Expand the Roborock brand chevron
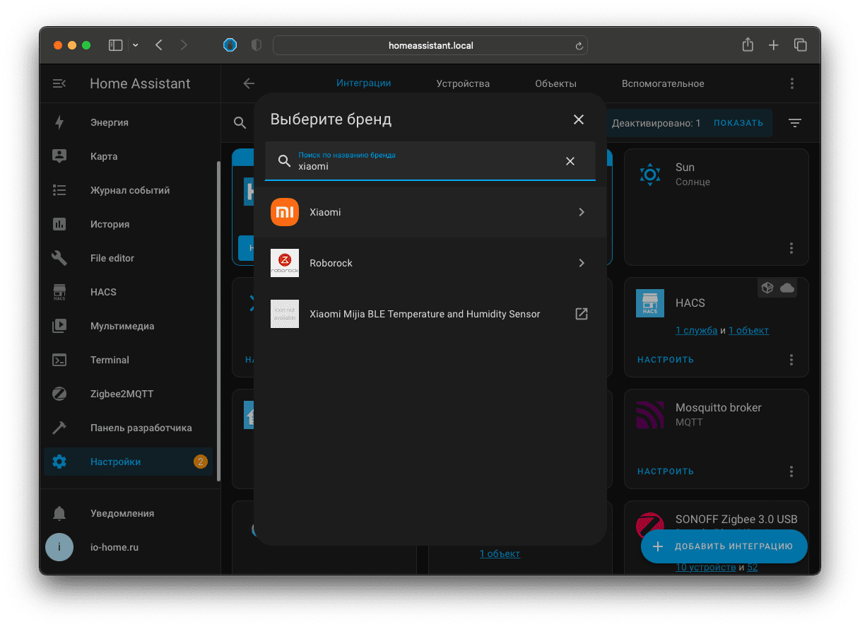Viewport: 860px width, 627px height. point(581,263)
